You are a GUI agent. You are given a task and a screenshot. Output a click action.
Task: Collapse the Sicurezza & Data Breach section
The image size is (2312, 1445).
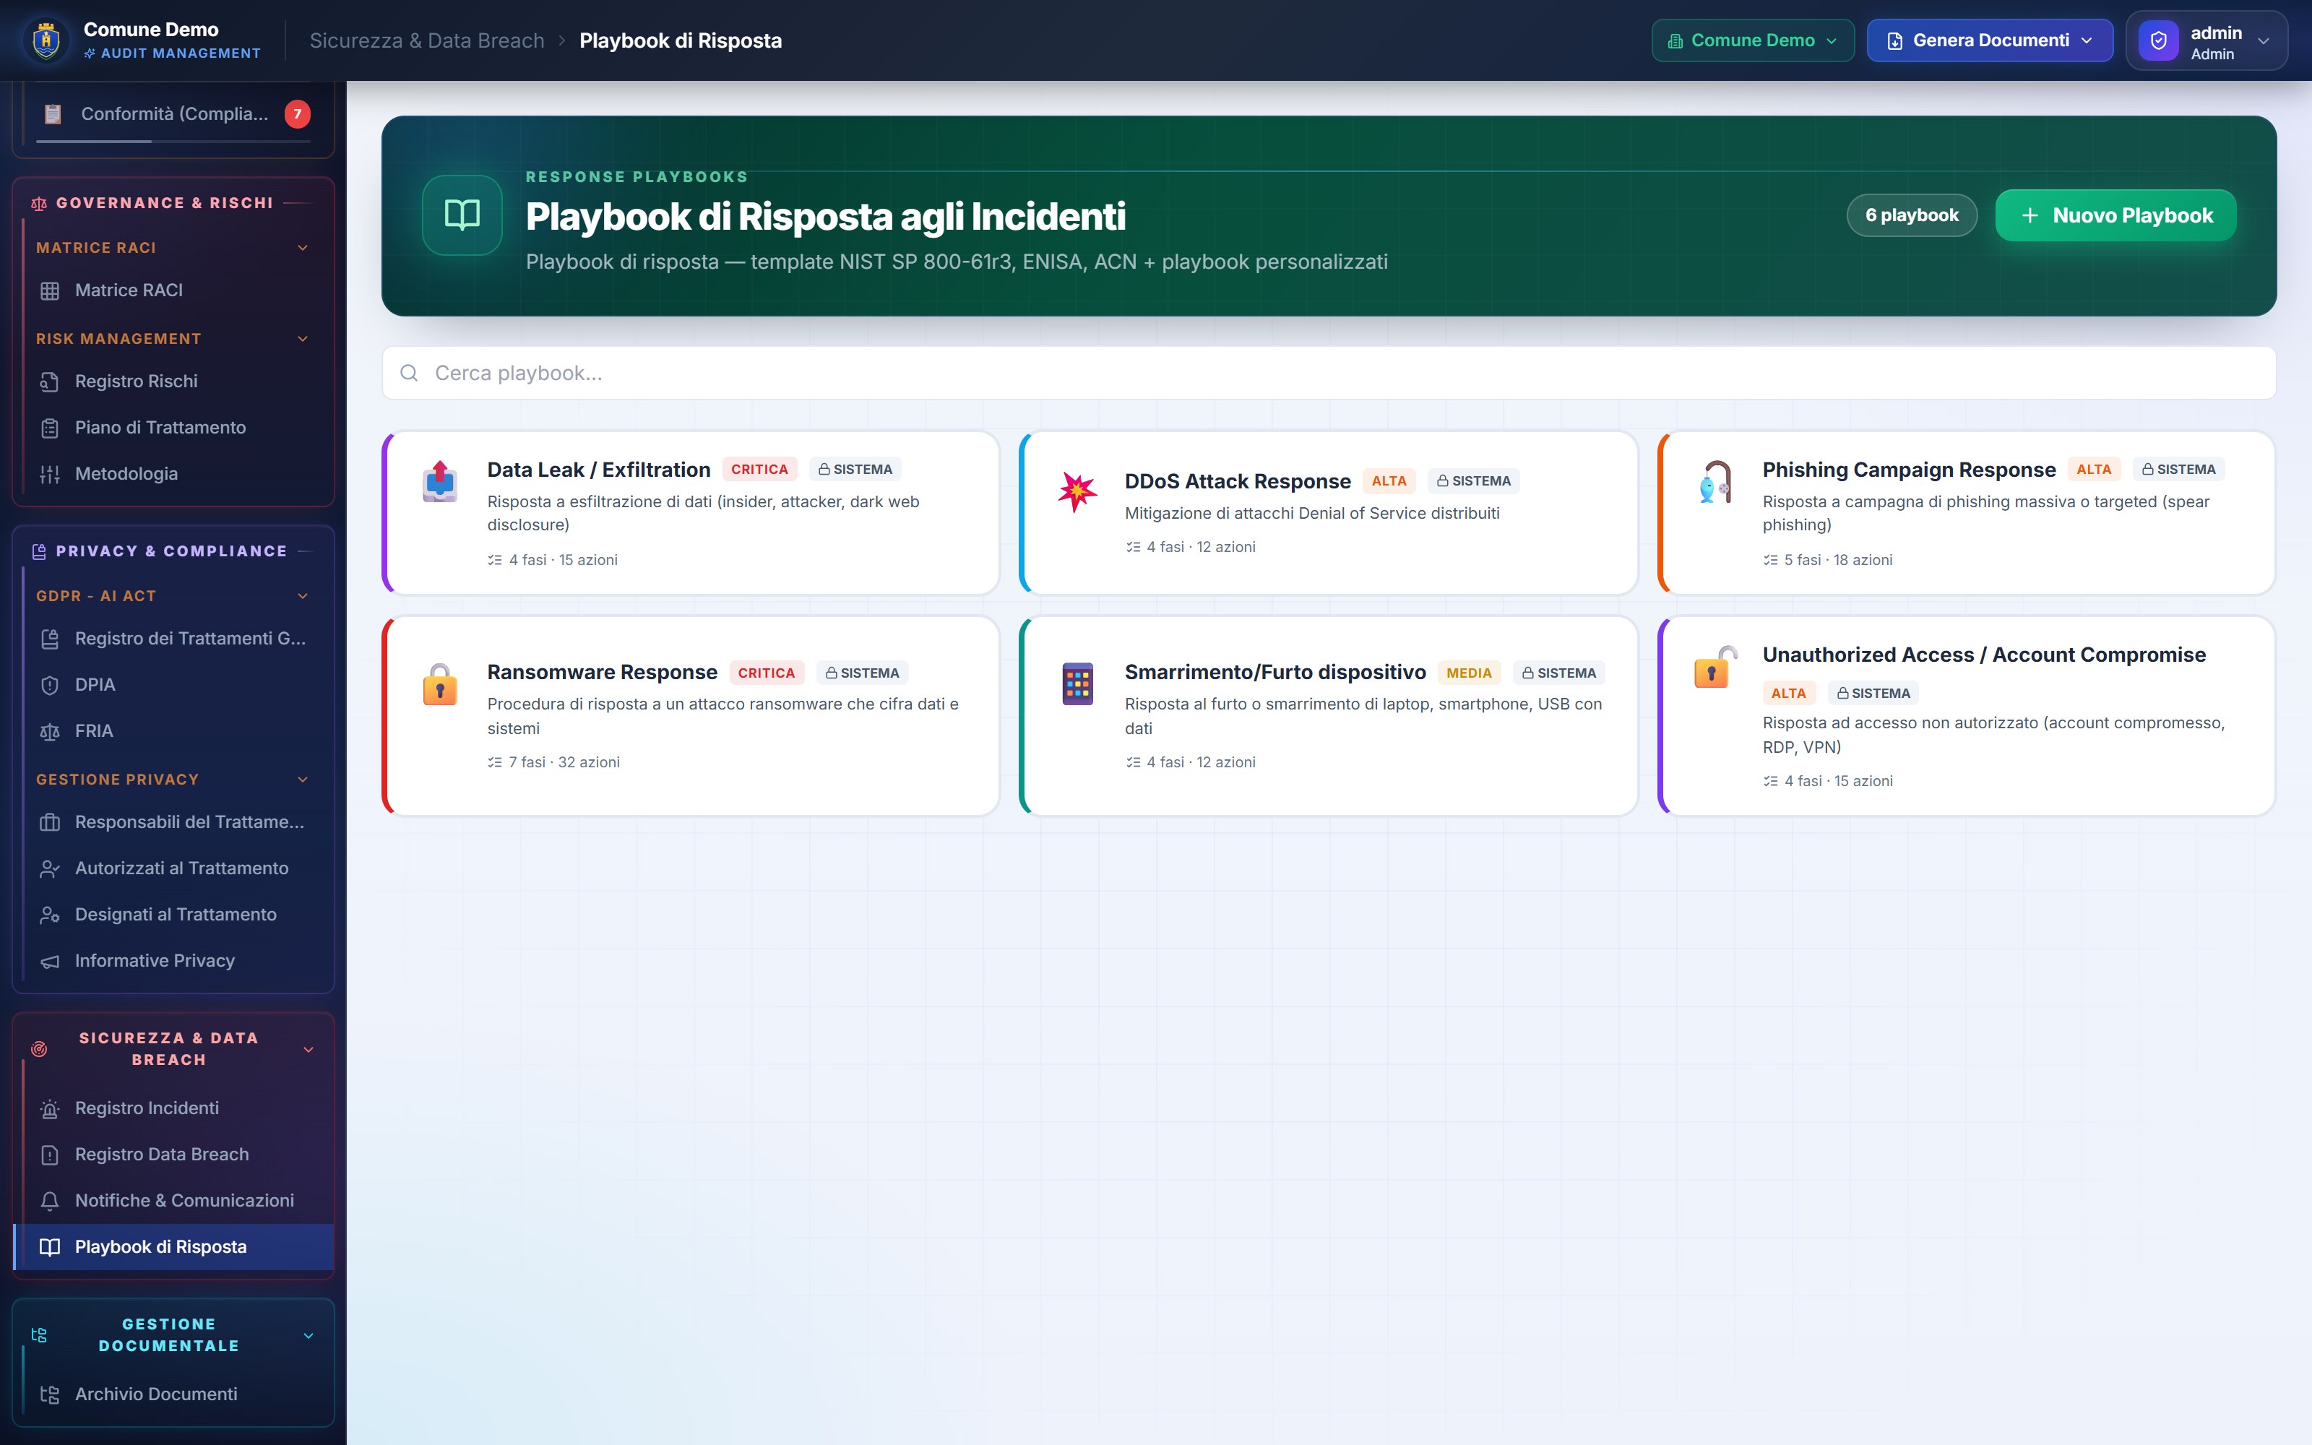point(309,1049)
